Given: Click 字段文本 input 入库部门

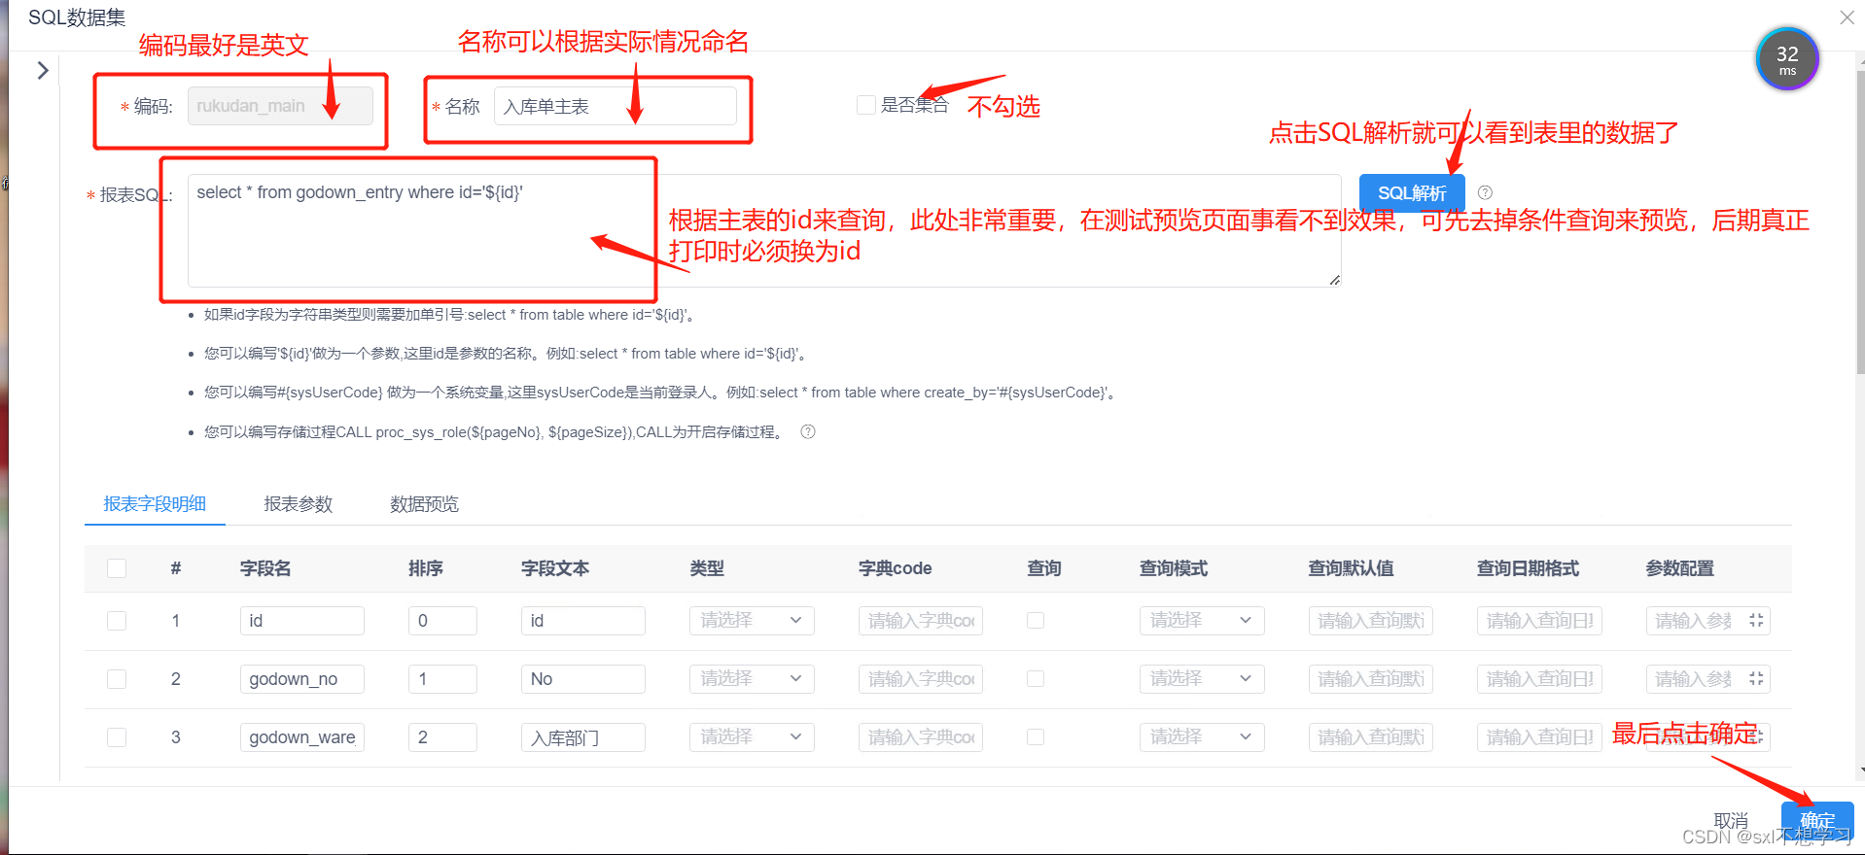Looking at the screenshot, I should click(583, 737).
